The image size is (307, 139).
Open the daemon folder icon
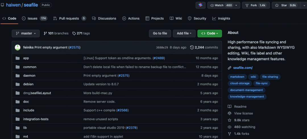18,76
